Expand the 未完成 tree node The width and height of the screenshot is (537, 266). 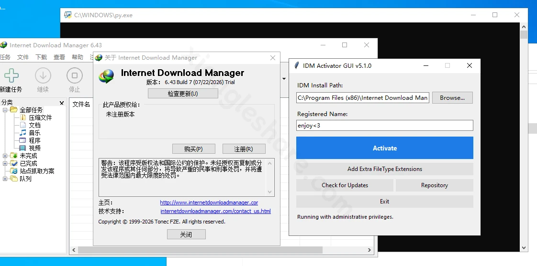pyautogui.click(x=5, y=156)
